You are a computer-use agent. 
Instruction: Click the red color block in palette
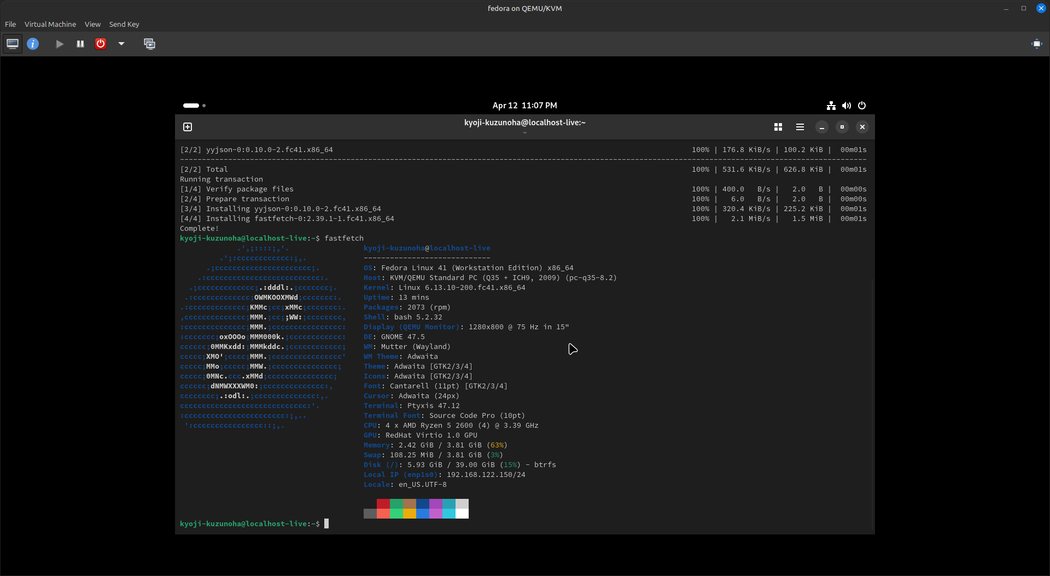point(383,504)
